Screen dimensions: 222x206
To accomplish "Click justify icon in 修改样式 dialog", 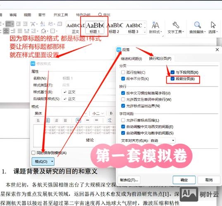I will pyautogui.click(x=65, y=120).
